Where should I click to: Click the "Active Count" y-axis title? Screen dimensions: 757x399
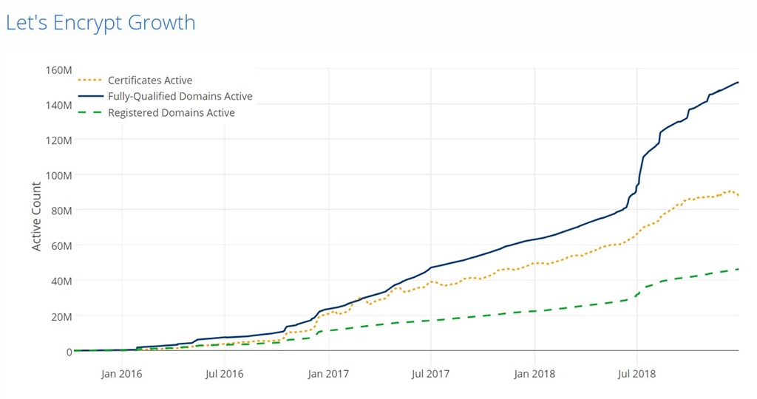pos(36,216)
